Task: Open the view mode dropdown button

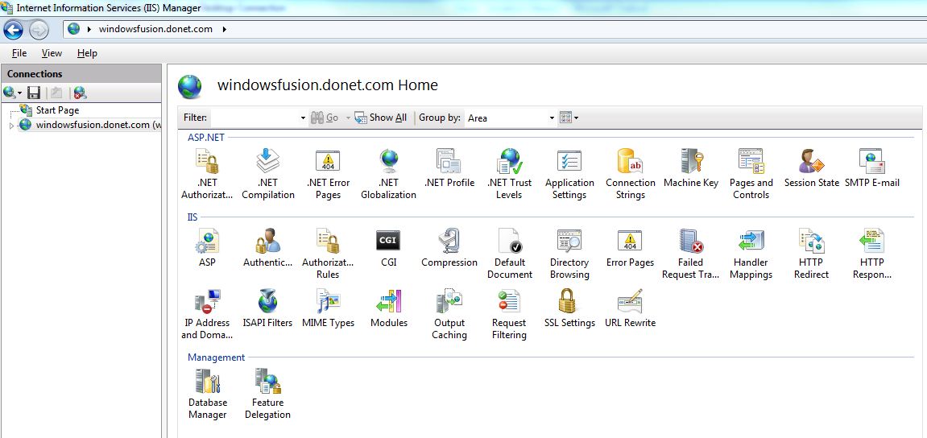Action: [569, 118]
